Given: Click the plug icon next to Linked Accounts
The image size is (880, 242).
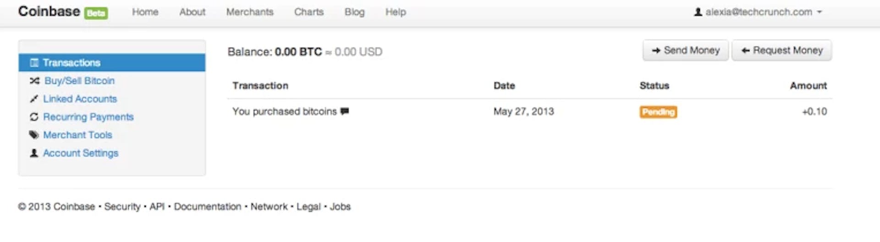Looking at the screenshot, I should click(x=34, y=99).
